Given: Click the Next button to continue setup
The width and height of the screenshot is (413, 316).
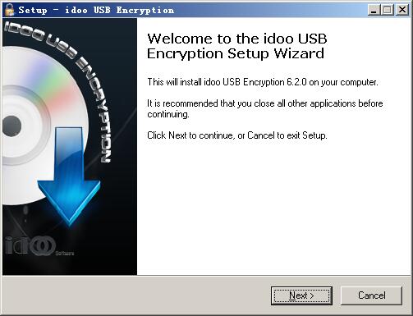Looking at the screenshot, I should [x=301, y=295].
